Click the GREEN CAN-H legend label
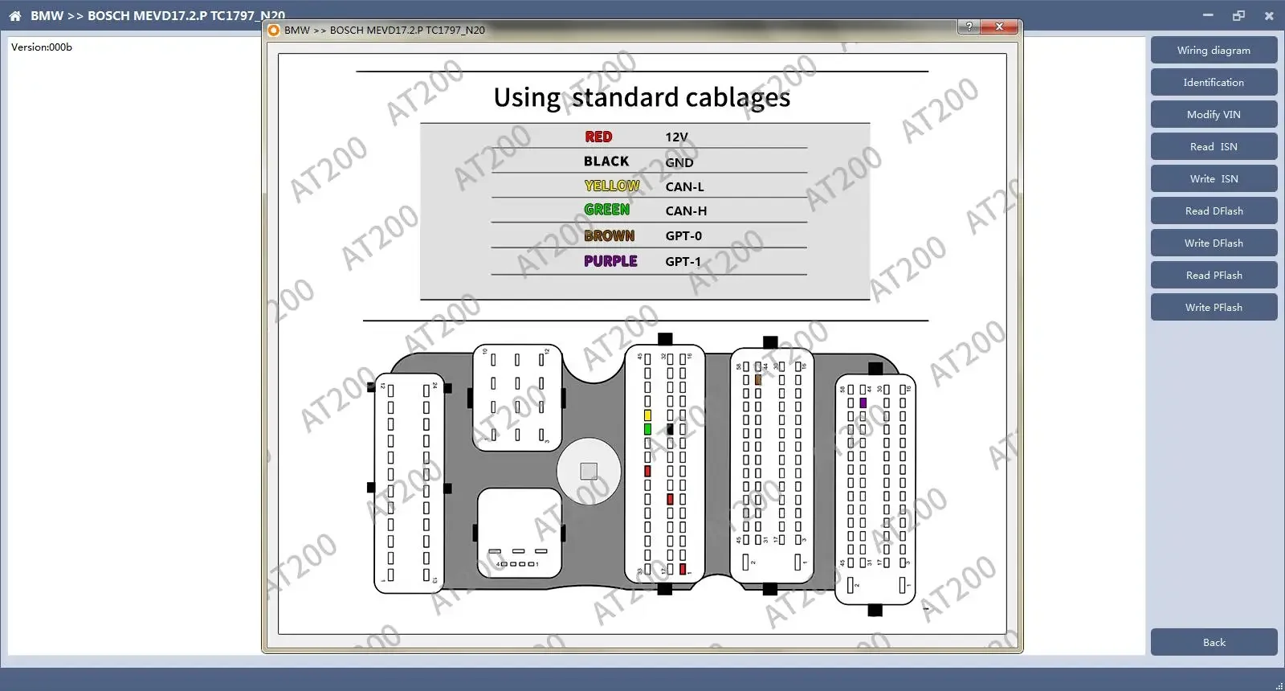The height and width of the screenshot is (691, 1285). point(607,210)
